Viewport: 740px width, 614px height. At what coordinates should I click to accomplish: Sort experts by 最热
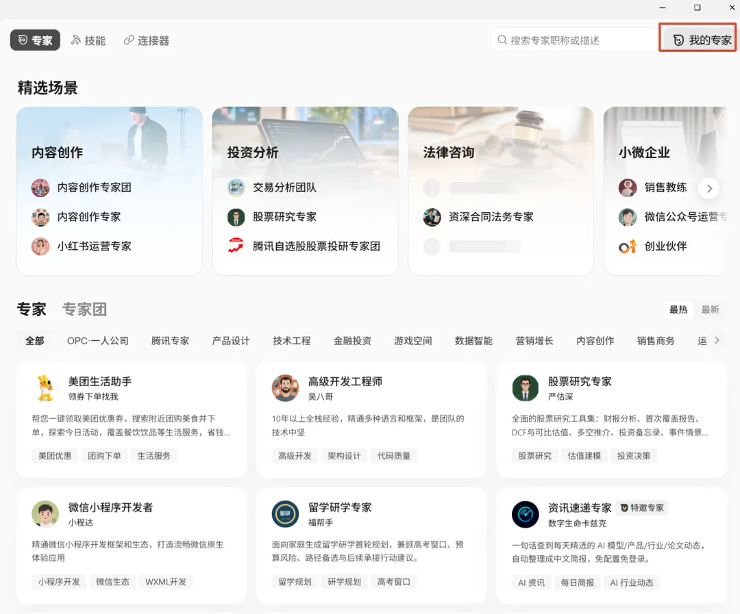point(678,310)
